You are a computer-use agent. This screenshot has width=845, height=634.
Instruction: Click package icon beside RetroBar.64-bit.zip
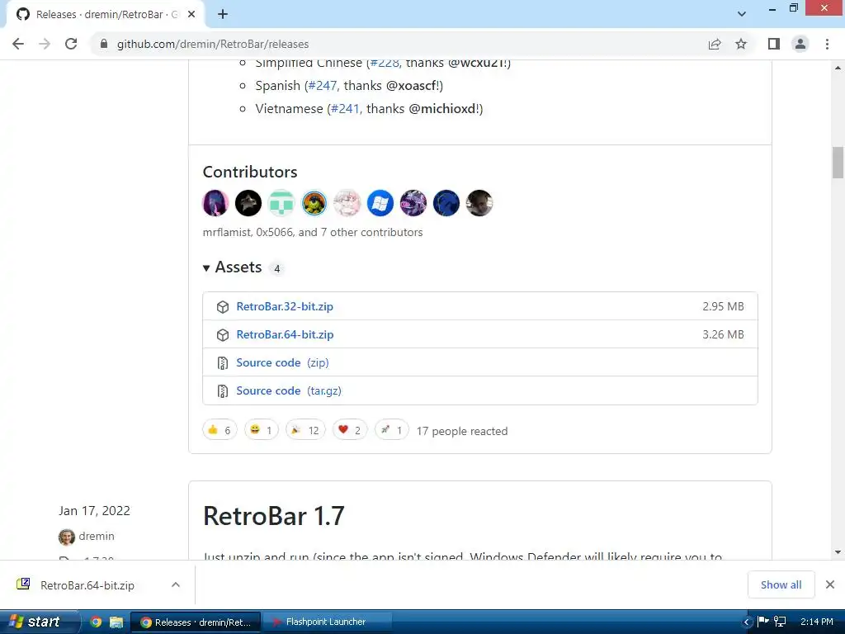[223, 335]
